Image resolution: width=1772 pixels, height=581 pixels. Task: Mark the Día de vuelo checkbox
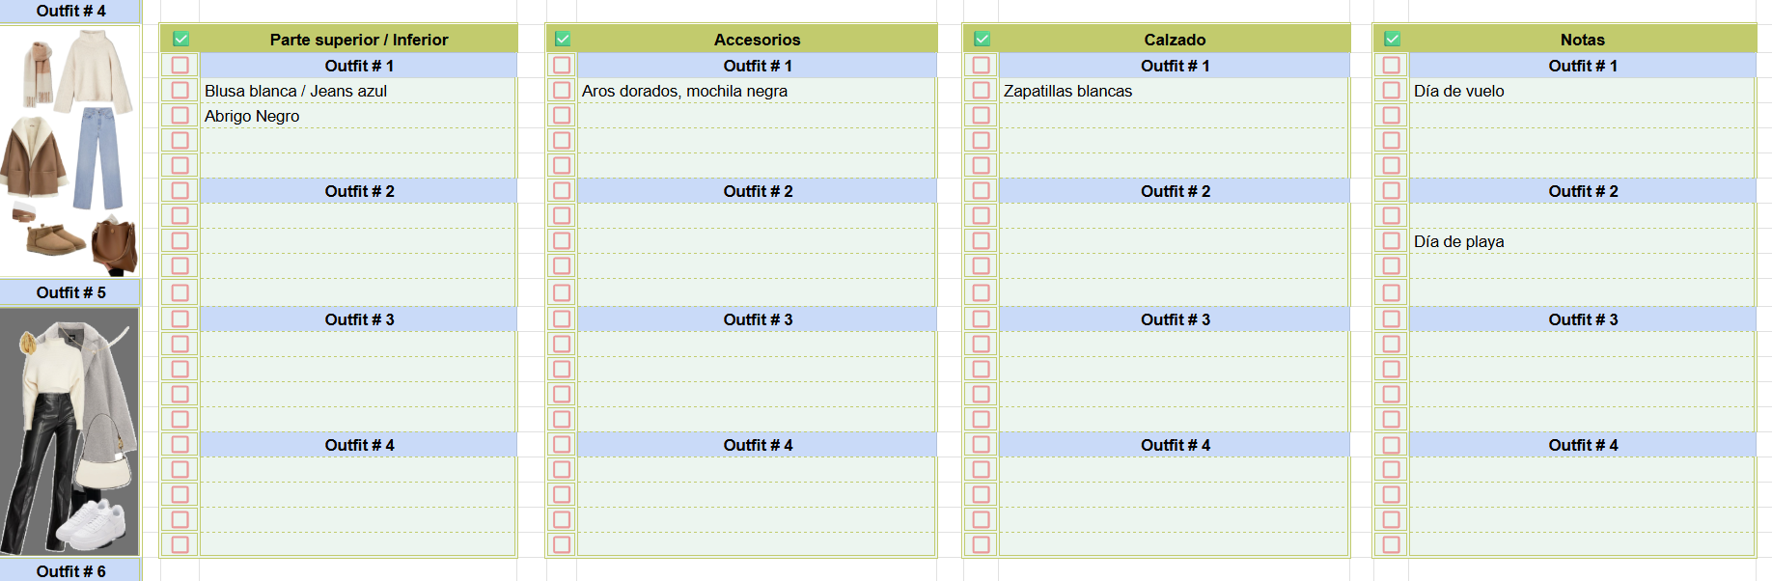coord(1392,90)
